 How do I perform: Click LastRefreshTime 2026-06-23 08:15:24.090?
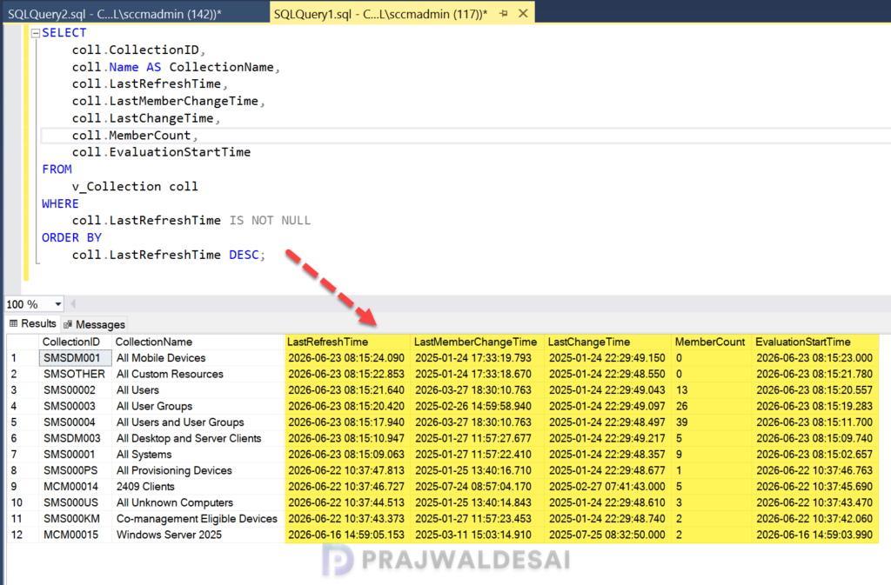[346, 358]
